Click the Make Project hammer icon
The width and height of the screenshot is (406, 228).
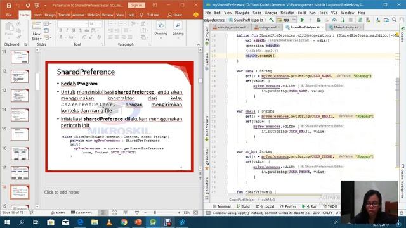[x=272, y=20]
